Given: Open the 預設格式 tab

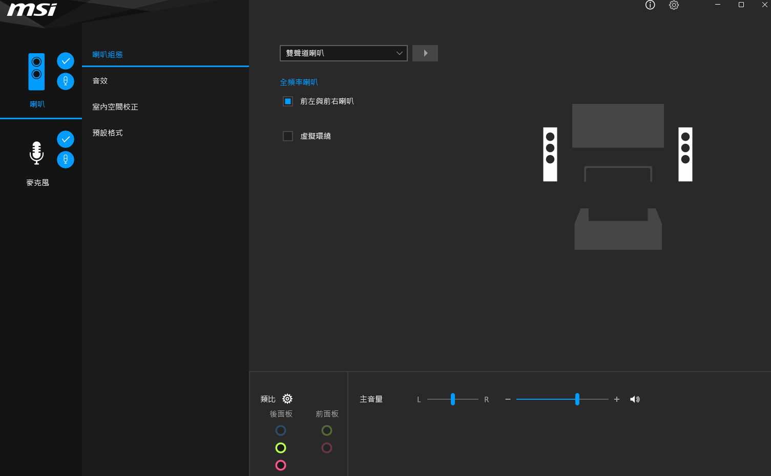Looking at the screenshot, I should [x=108, y=133].
